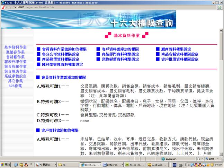Click the Windows 開始 Start button
Image resolution: width=224 pixels, height=168 pixels.
6,165
